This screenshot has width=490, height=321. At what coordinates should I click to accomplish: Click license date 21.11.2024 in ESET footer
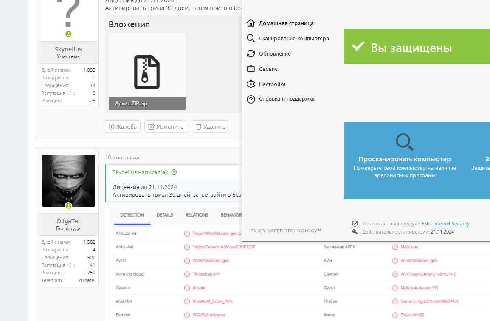pos(442,232)
